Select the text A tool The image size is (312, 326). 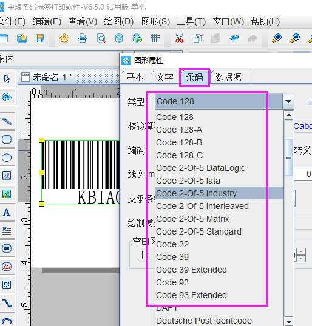(7, 212)
